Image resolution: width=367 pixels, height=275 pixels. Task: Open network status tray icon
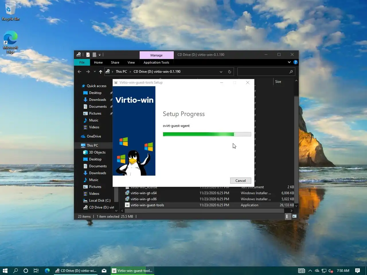[x=324, y=271]
